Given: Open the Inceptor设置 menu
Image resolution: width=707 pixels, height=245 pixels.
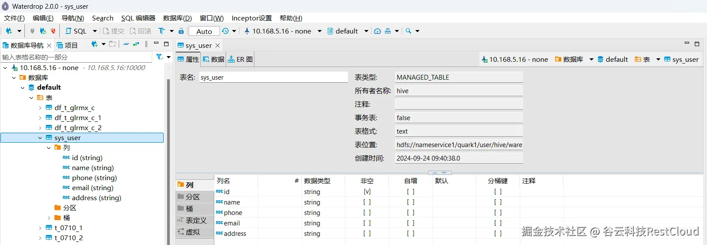Looking at the screenshot, I should pyautogui.click(x=252, y=18).
